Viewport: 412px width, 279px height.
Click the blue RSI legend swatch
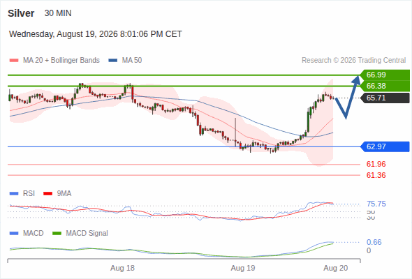click(x=14, y=194)
